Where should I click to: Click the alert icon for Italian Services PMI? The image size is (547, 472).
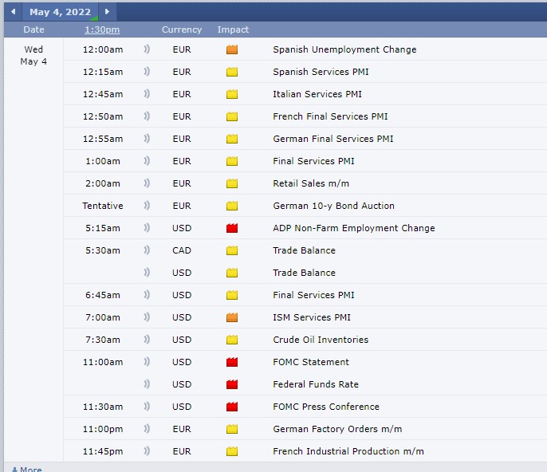147,94
